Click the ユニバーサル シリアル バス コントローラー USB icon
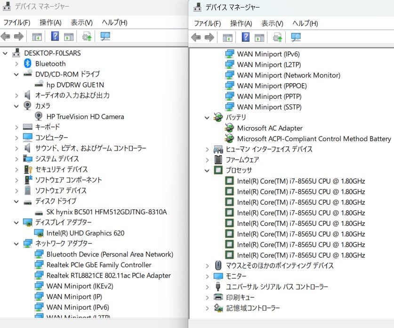Image resolution: width=394 pixels, height=328 pixels. pyautogui.click(x=218, y=286)
